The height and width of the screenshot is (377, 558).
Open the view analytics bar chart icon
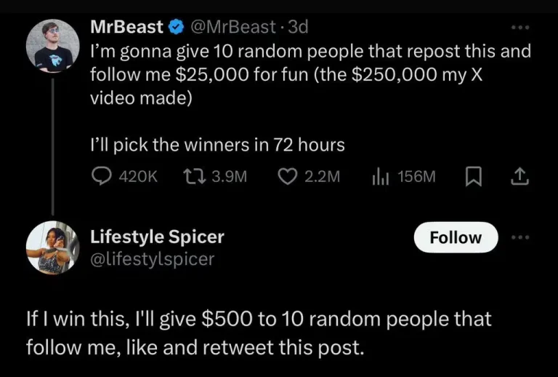(379, 176)
